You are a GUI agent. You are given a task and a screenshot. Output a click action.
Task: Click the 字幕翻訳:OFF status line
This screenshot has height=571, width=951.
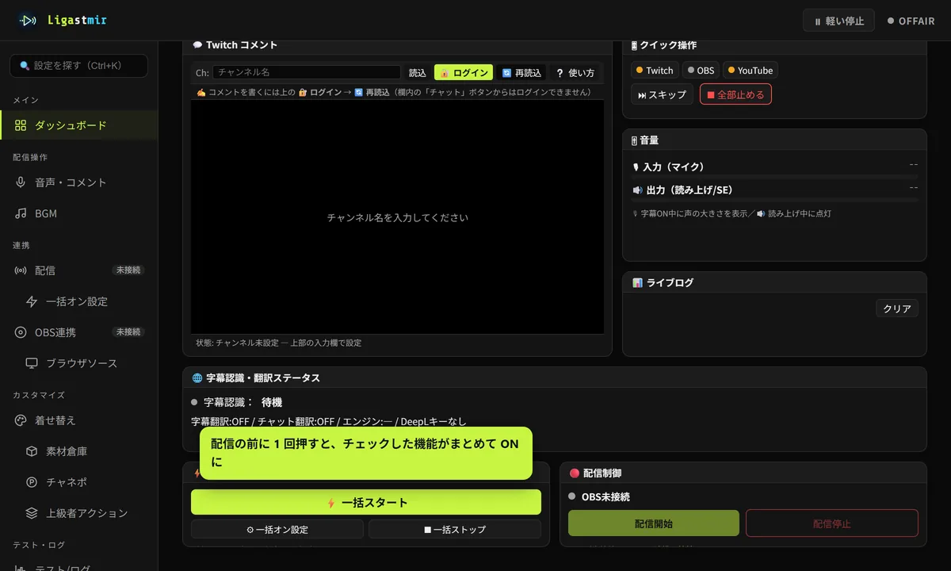[329, 421]
